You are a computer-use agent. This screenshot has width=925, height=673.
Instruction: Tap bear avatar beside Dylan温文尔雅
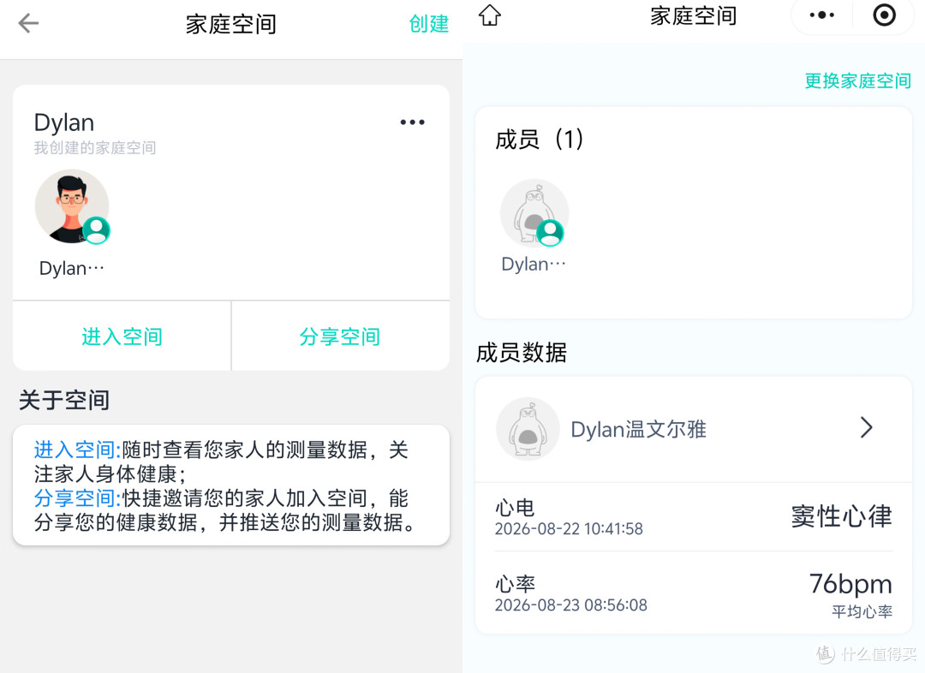tap(528, 429)
